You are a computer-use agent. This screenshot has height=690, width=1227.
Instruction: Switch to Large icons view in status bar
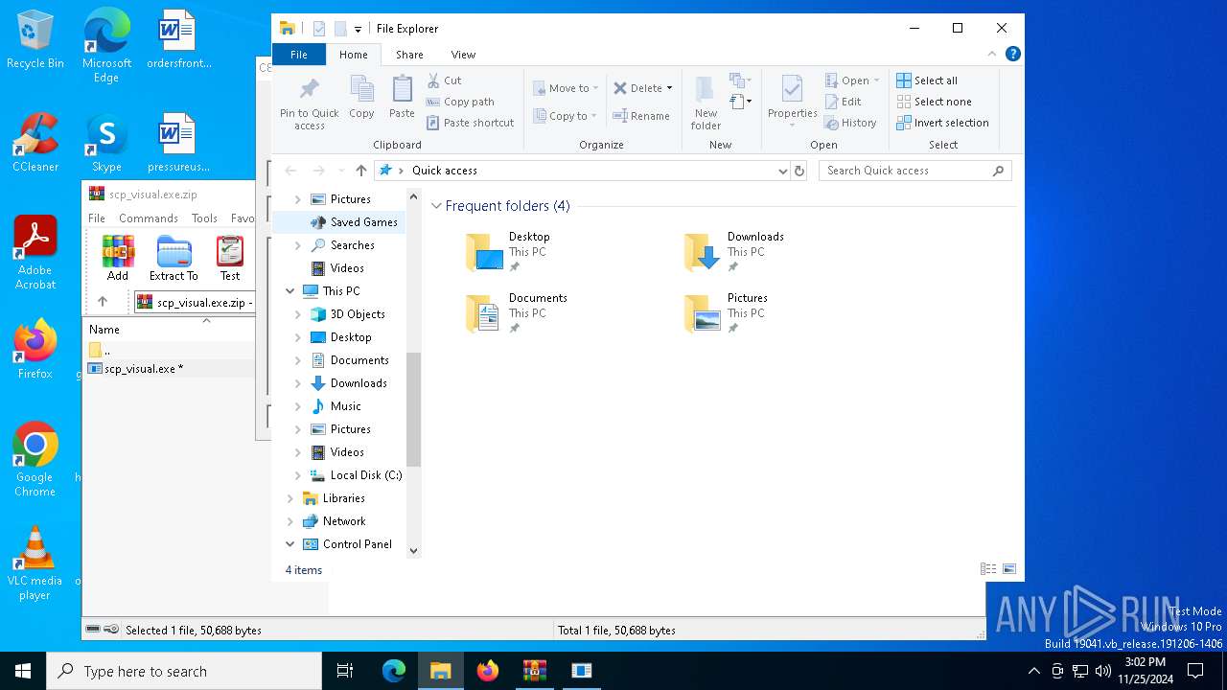pos(1008,569)
